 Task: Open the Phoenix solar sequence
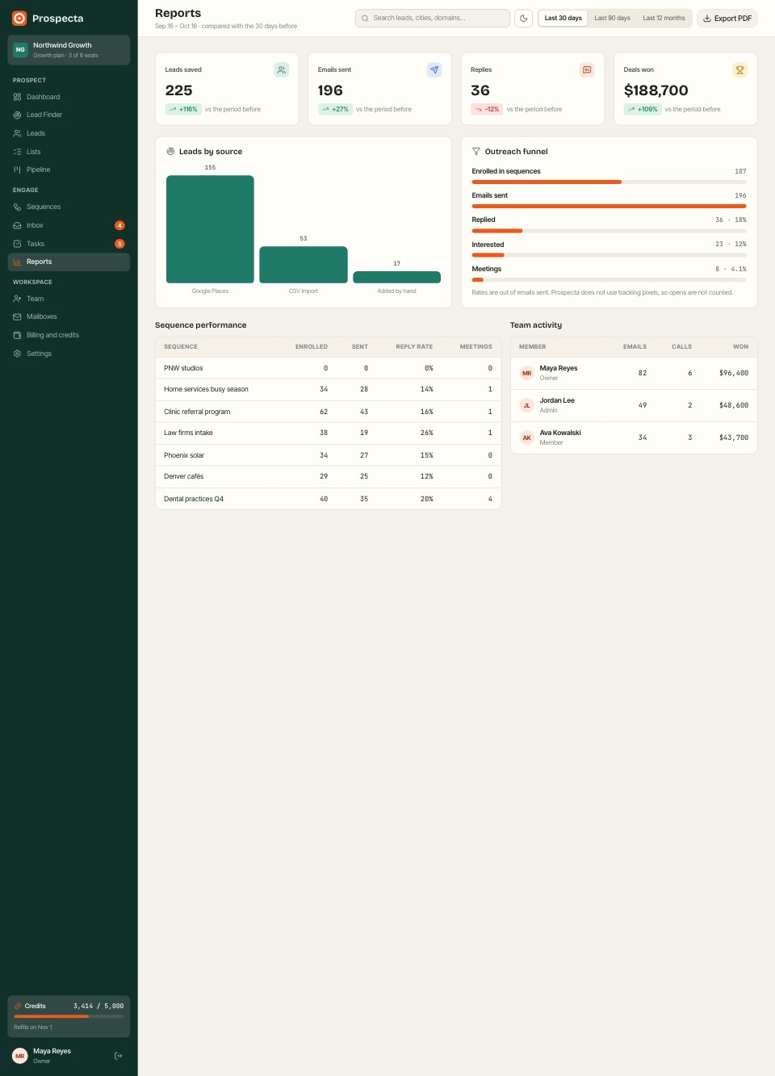tap(328, 455)
